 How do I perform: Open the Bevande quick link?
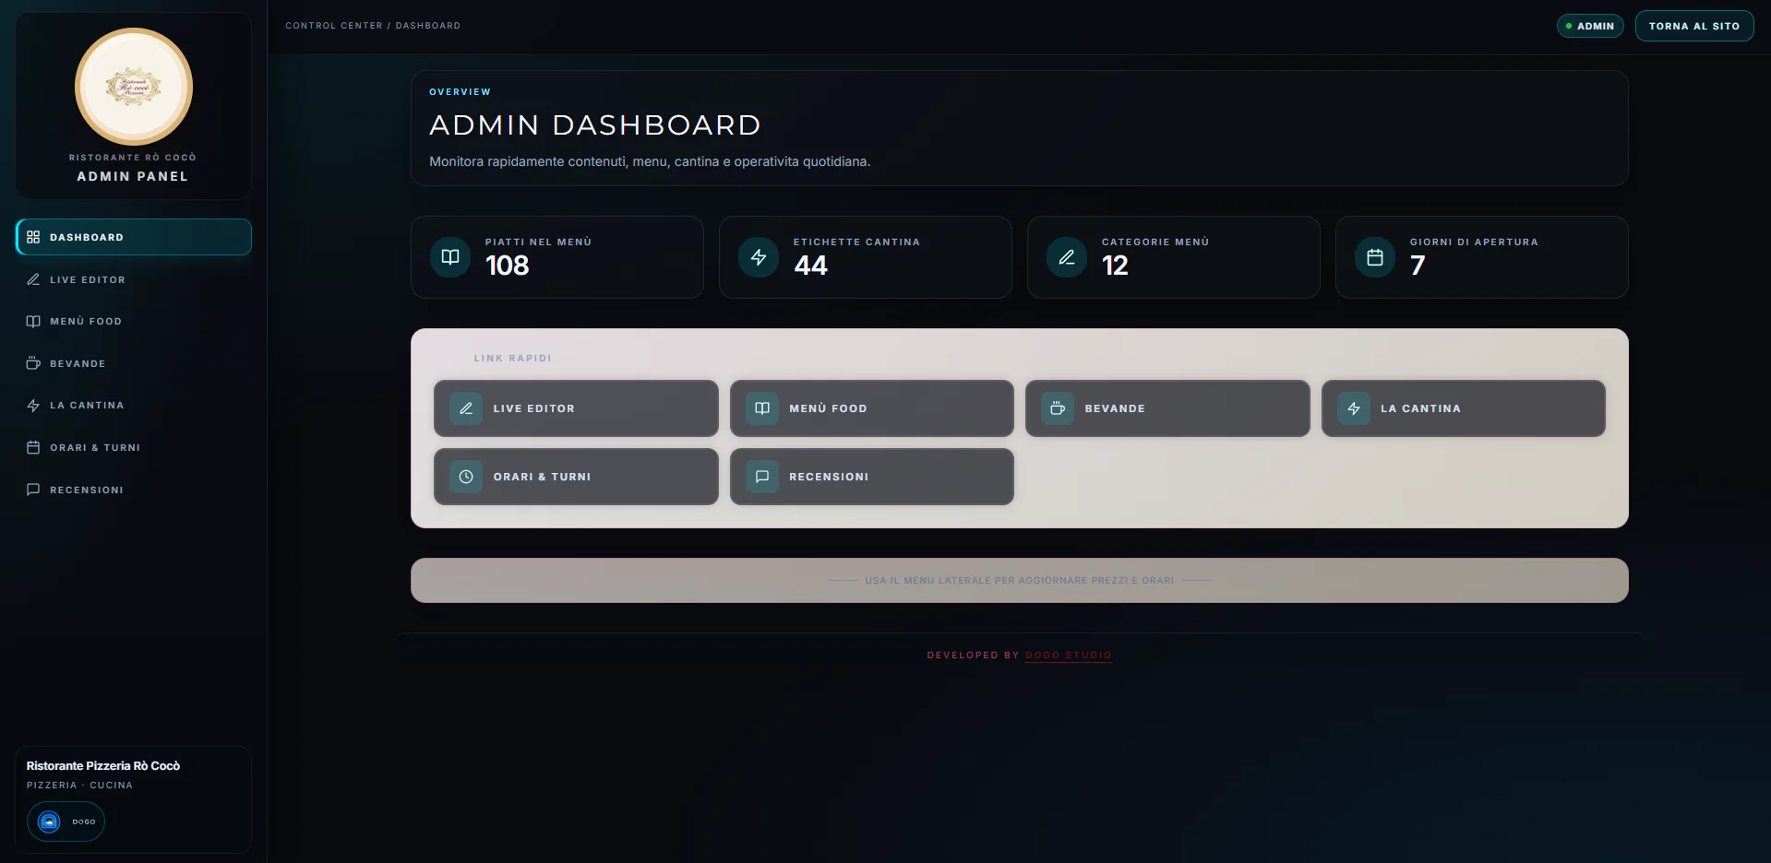click(1167, 408)
